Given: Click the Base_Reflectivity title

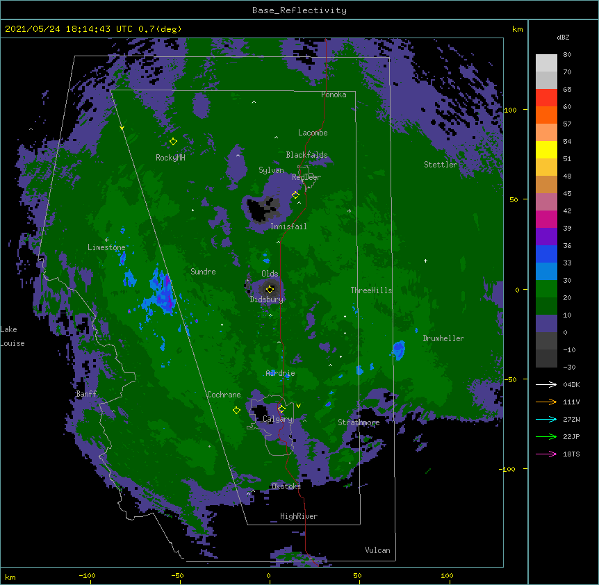Looking at the screenshot, I should tap(299, 10).
